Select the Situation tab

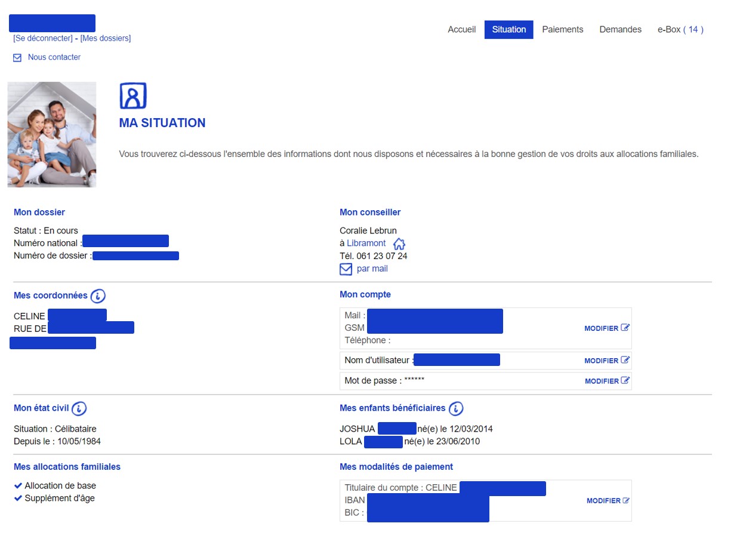(508, 29)
